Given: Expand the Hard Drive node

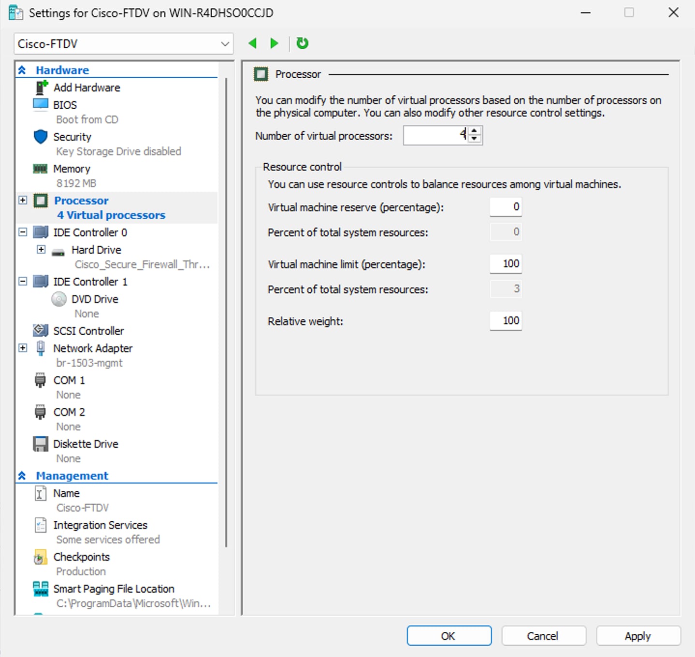Looking at the screenshot, I should (41, 249).
